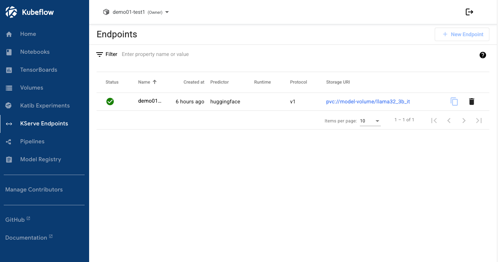
Task: Select KServe Endpoints in sidebar
Action: coord(45,124)
